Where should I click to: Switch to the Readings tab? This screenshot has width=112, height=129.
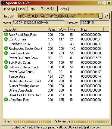[x=9, y=9]
